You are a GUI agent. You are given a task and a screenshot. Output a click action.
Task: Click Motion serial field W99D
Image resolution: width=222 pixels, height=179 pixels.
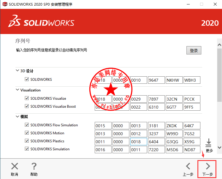(x=174, y=133)
